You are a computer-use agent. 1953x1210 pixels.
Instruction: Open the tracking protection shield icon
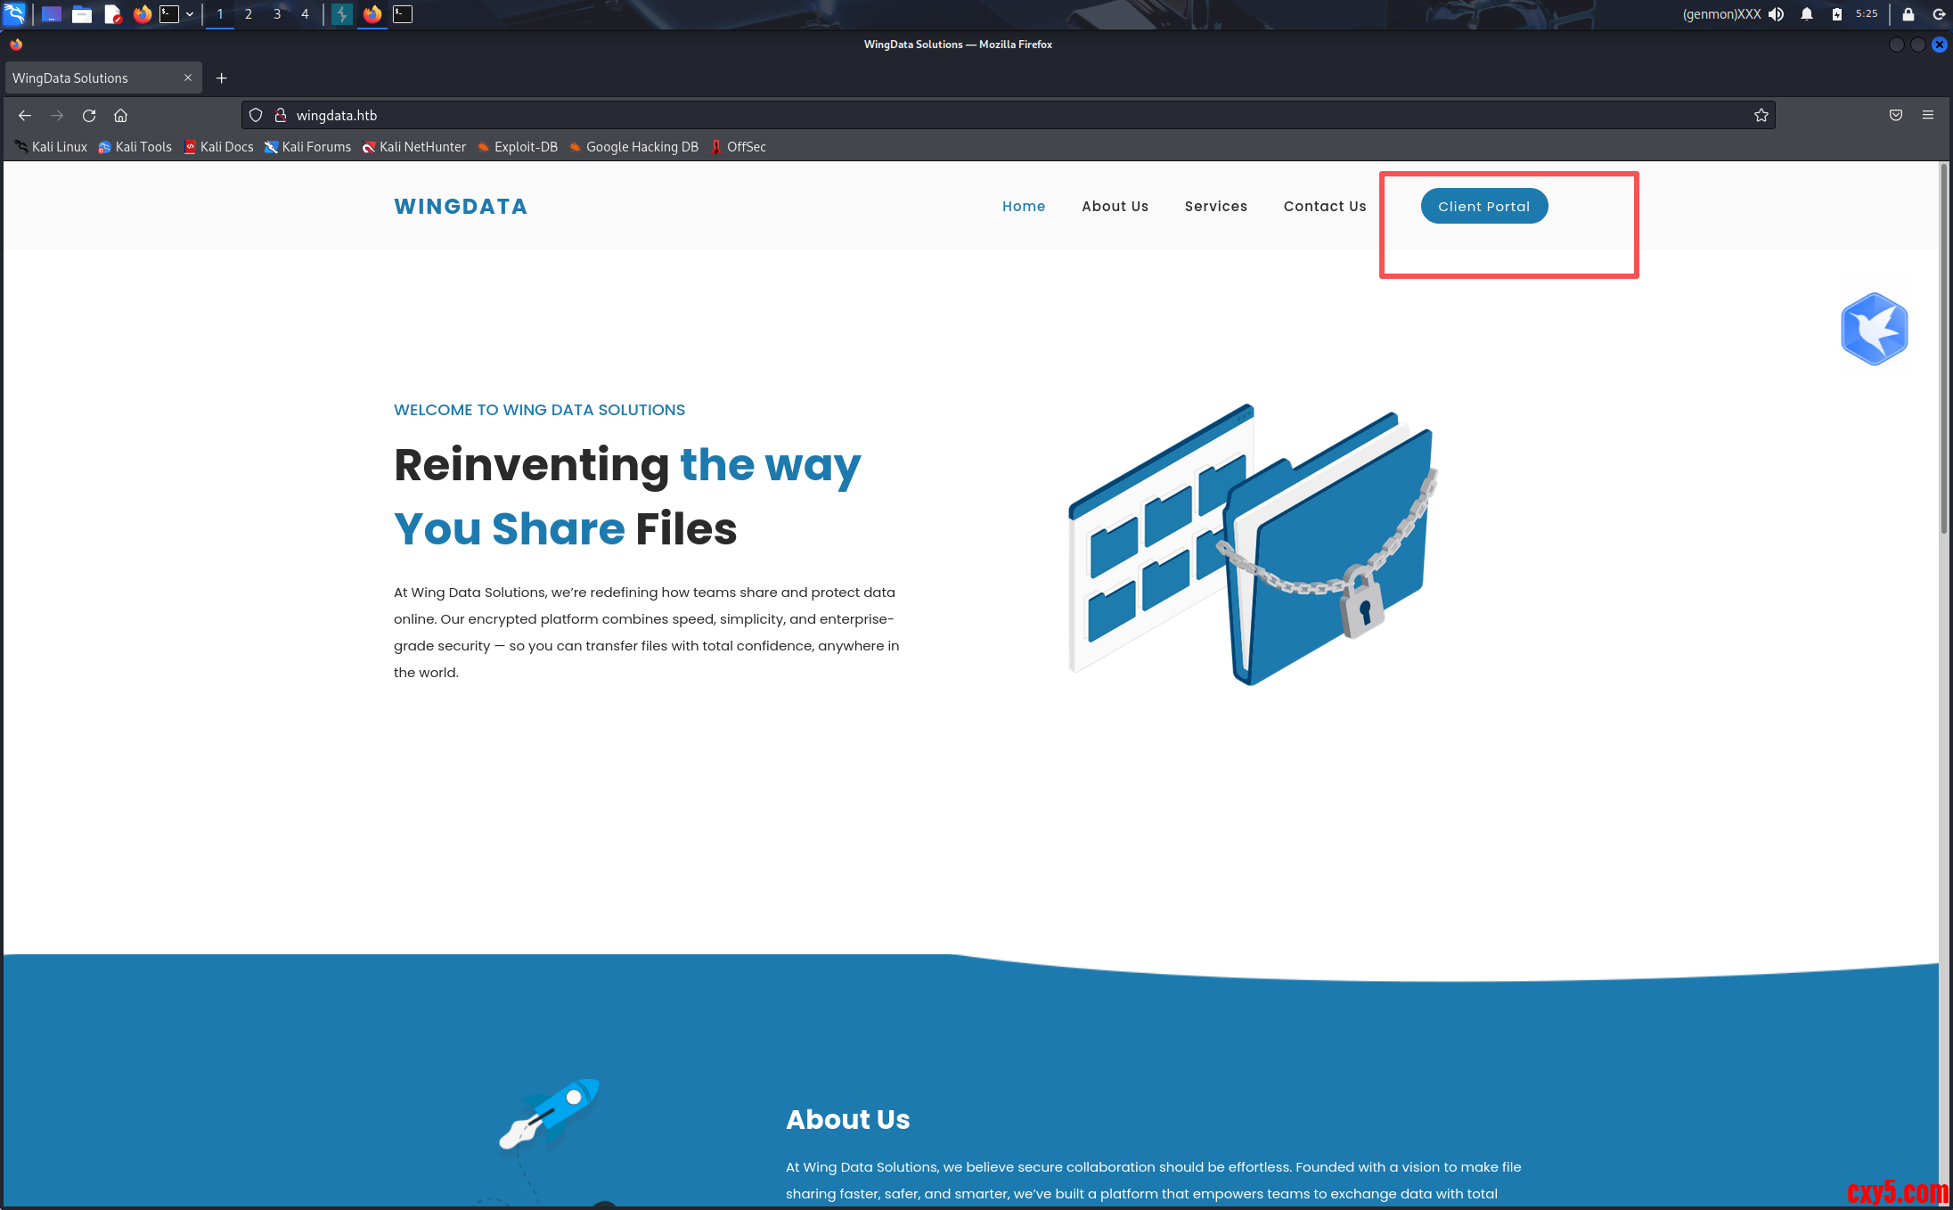click(x=256, y=115)
